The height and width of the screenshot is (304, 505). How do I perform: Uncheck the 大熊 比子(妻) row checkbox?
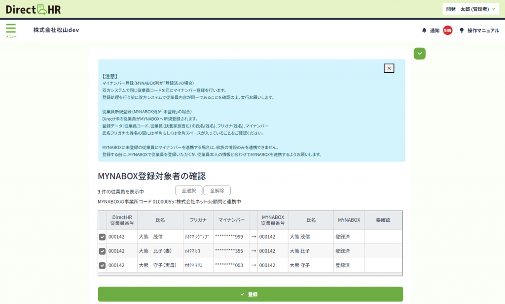(102, 251)
